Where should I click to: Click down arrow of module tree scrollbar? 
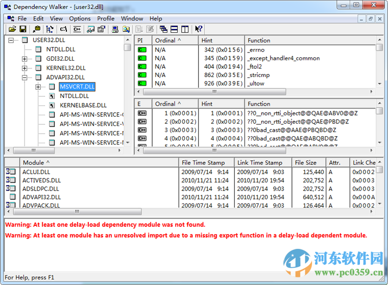[x=128, y=143]
